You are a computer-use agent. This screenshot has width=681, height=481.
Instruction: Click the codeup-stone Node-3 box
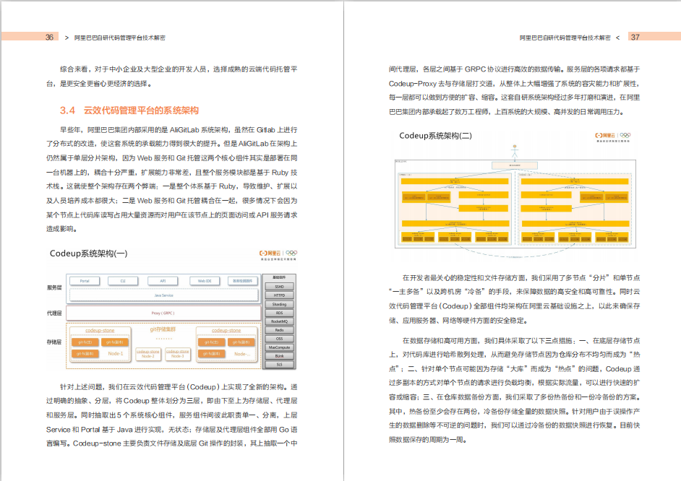178,354
